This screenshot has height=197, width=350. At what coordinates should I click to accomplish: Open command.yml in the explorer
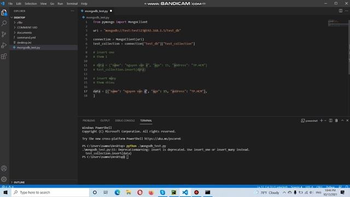(26, 38)
